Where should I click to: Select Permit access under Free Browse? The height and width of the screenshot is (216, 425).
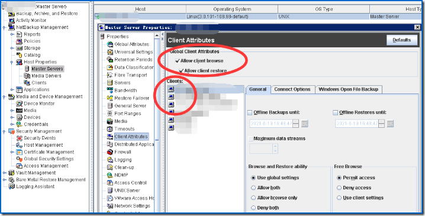(339, 178)
